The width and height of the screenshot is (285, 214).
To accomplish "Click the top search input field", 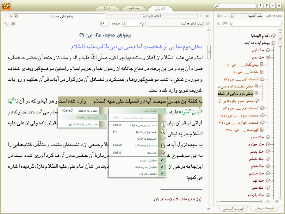I will [x=237, y=6].
